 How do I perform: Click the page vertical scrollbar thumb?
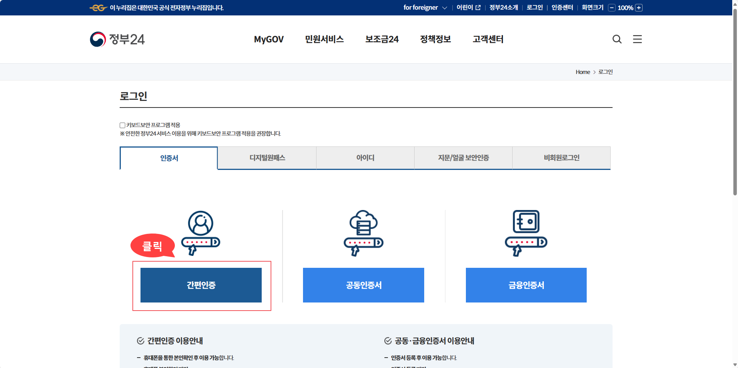[735, 102]
